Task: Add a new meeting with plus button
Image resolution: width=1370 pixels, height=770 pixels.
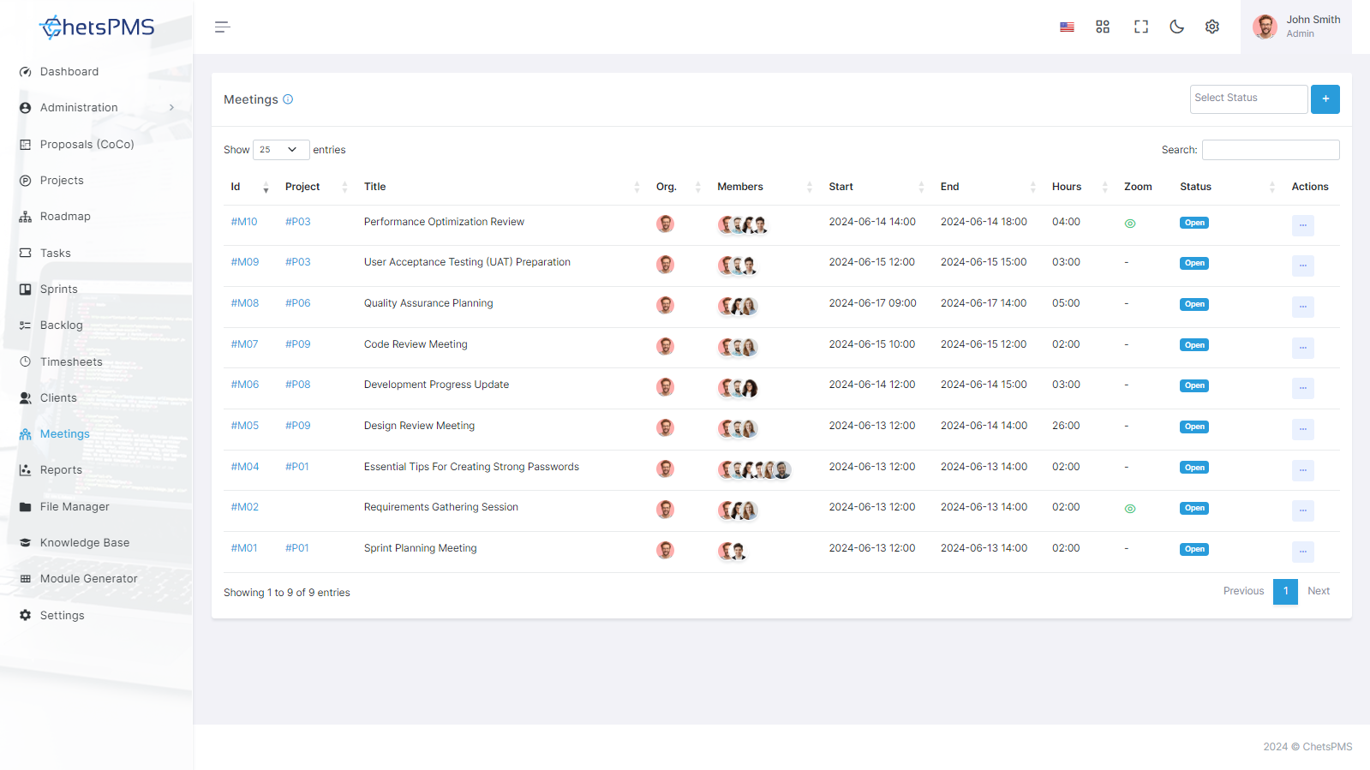Action: [1325, 99]
